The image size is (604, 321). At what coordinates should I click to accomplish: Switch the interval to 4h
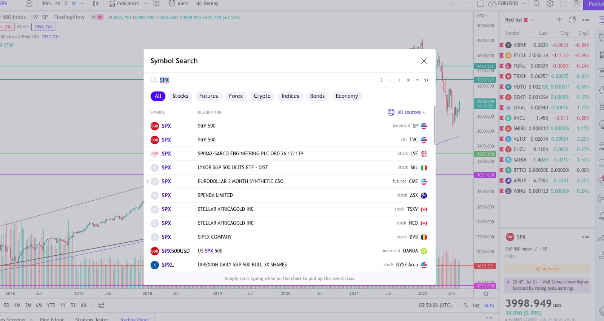click(x=57, y=3)
